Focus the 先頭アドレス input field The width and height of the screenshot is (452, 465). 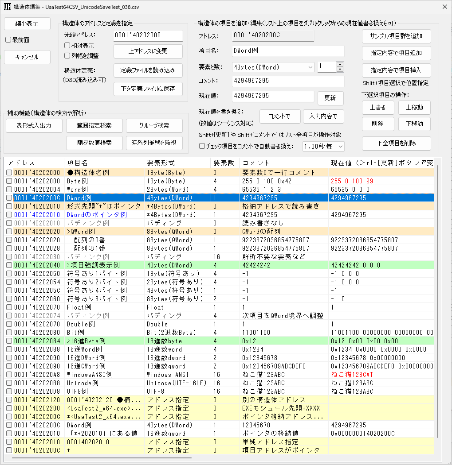pyautogui.click(x=148, y=35)
